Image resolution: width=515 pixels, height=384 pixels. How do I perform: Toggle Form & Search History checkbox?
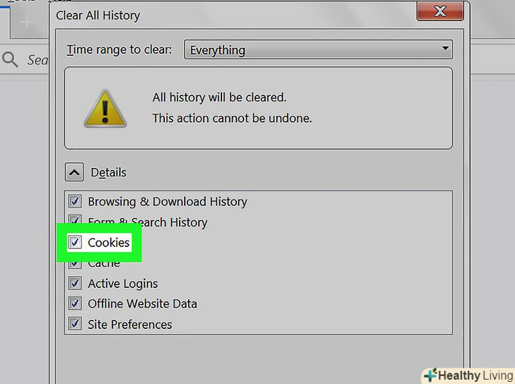coord(75,219)
